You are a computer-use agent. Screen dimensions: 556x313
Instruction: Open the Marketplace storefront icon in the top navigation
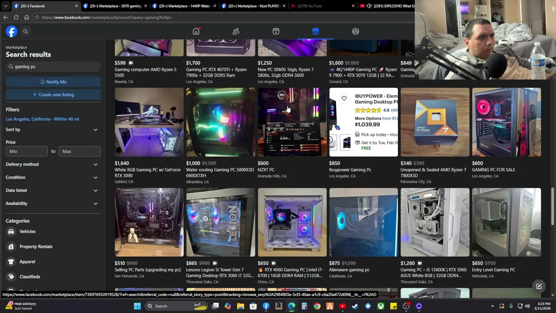(x=315, y=31)
